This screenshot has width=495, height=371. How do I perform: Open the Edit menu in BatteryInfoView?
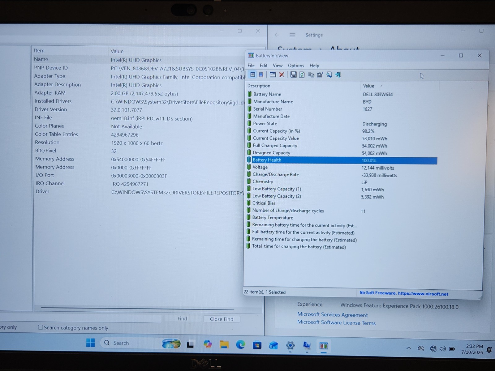pos(264,66)
